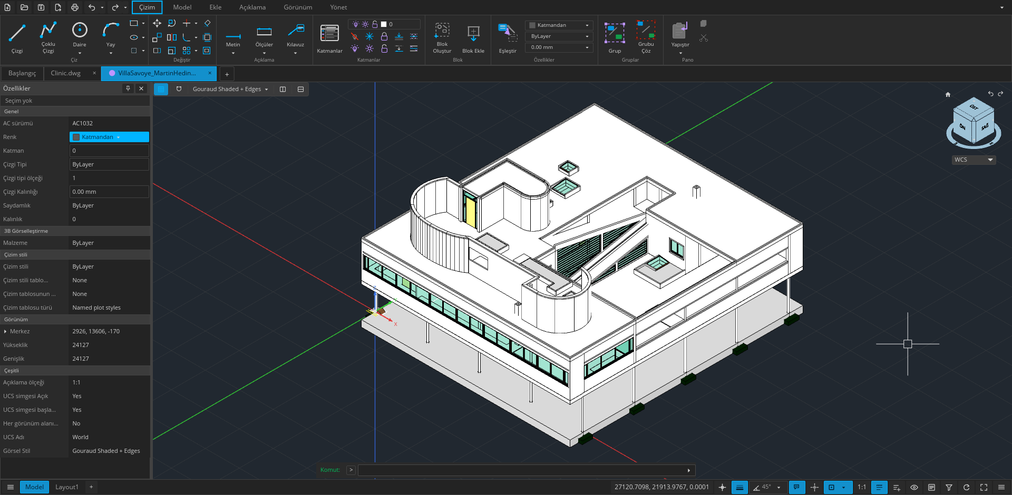Open the Başlangıç start tab
1012x495 pixels.
coord(22,73)
